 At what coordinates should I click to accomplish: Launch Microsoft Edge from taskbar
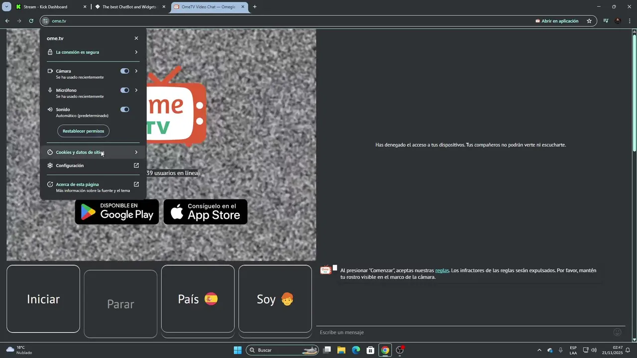coord(356,350)
